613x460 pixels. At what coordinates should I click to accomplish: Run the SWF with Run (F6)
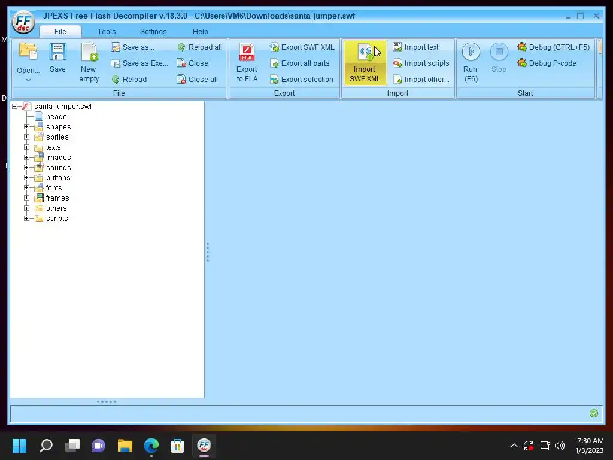tap(471, 62)
